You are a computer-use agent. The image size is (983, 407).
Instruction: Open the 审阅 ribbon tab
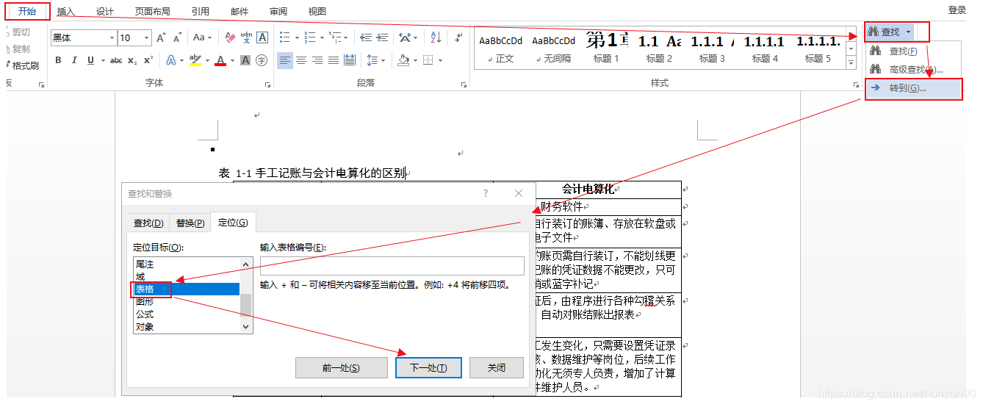[x=278, y=11]
